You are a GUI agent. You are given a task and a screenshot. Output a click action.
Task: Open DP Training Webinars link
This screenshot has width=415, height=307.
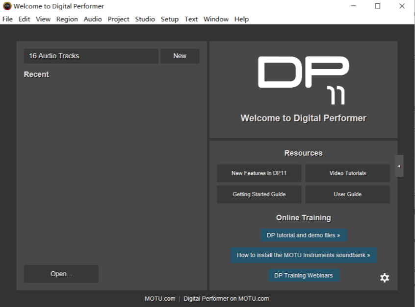point(303,275)
